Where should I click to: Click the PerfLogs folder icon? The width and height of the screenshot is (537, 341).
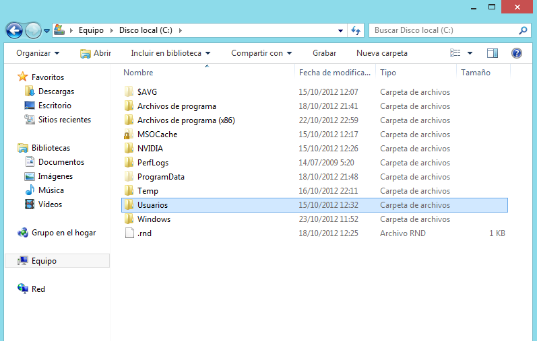coord(129,163)
